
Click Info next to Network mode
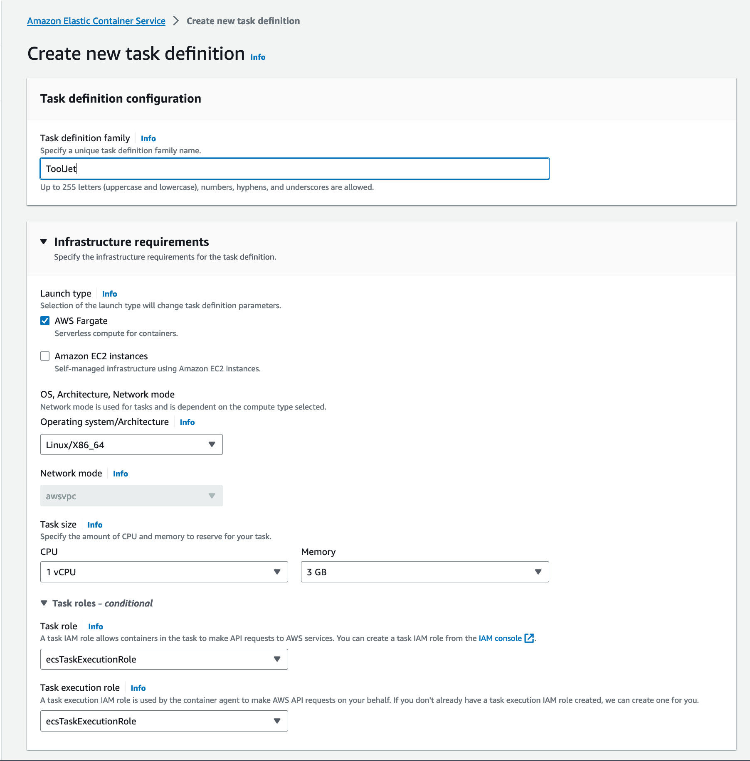[120, 474]
